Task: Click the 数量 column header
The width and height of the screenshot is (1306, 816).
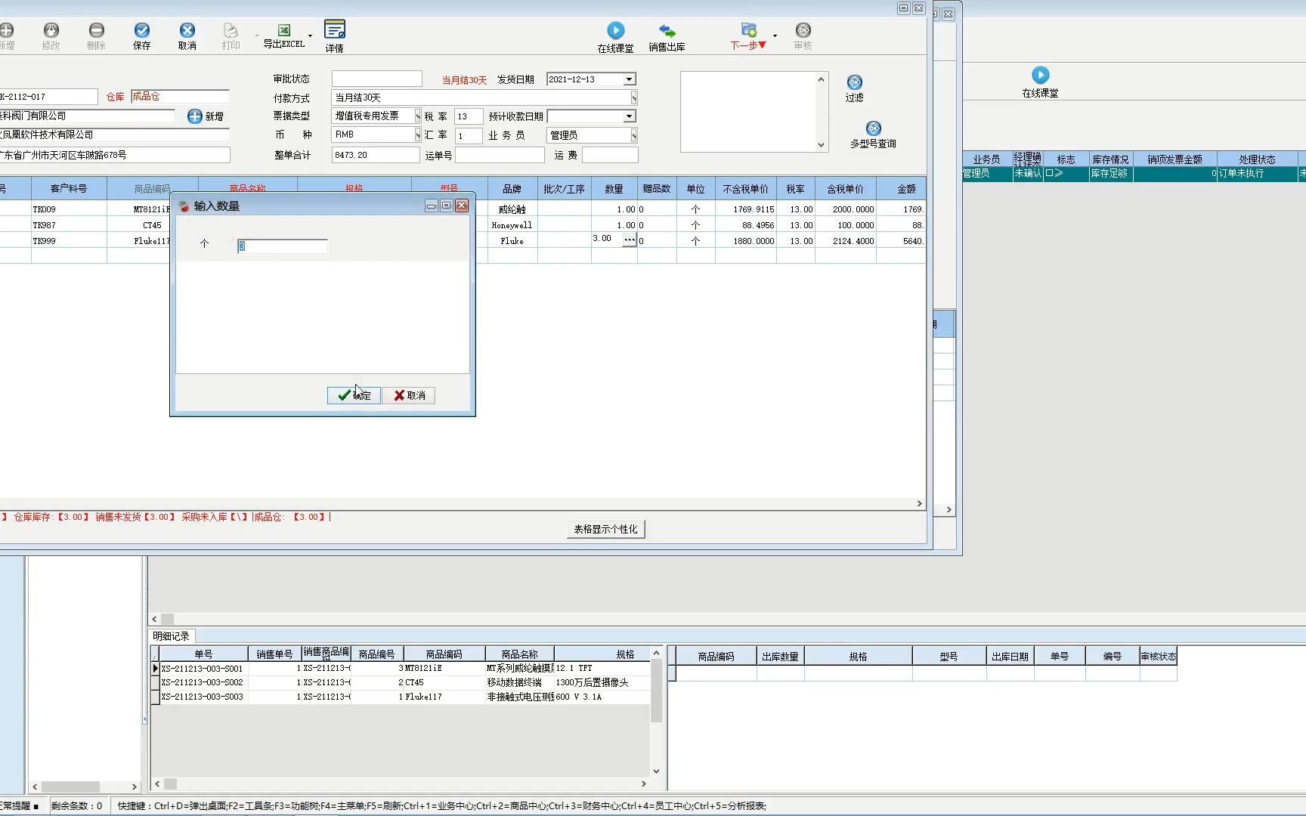Action: coord(614,189)
